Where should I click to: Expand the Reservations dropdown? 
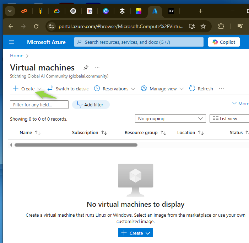point(115,89)
